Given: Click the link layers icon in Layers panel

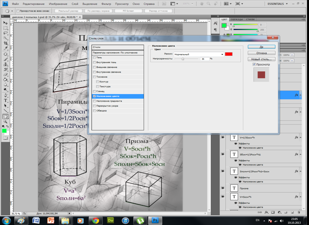Looking at the screenshot, I should click(x=260, y=212).
